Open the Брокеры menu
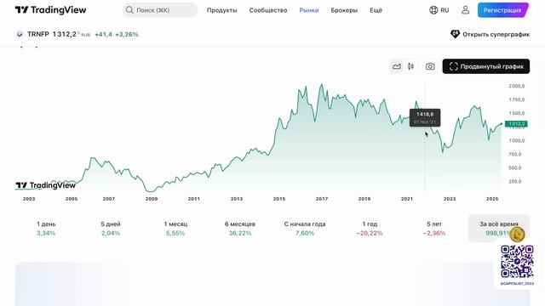Viewport: 545px width, 306px height. pos(344,10)
